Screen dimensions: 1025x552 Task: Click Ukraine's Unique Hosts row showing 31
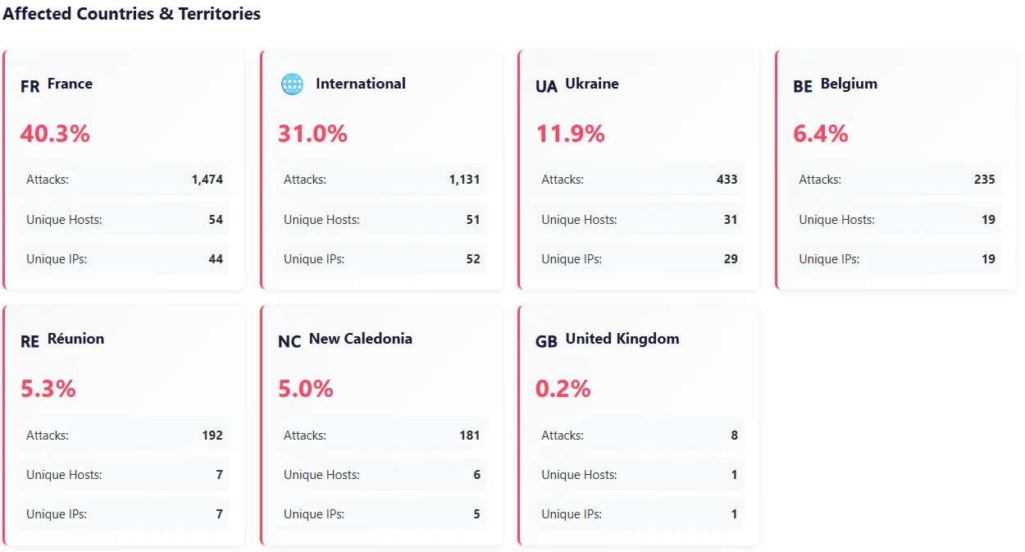640,220
